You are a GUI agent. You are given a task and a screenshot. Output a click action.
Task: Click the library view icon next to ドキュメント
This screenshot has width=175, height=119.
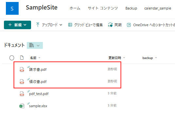pos(31,45)
